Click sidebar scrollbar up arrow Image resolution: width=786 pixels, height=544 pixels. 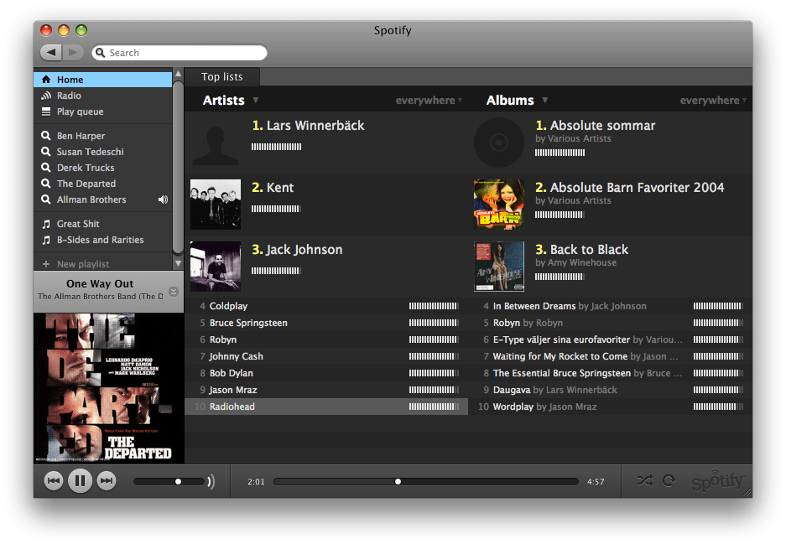click(x=178, y=74)
